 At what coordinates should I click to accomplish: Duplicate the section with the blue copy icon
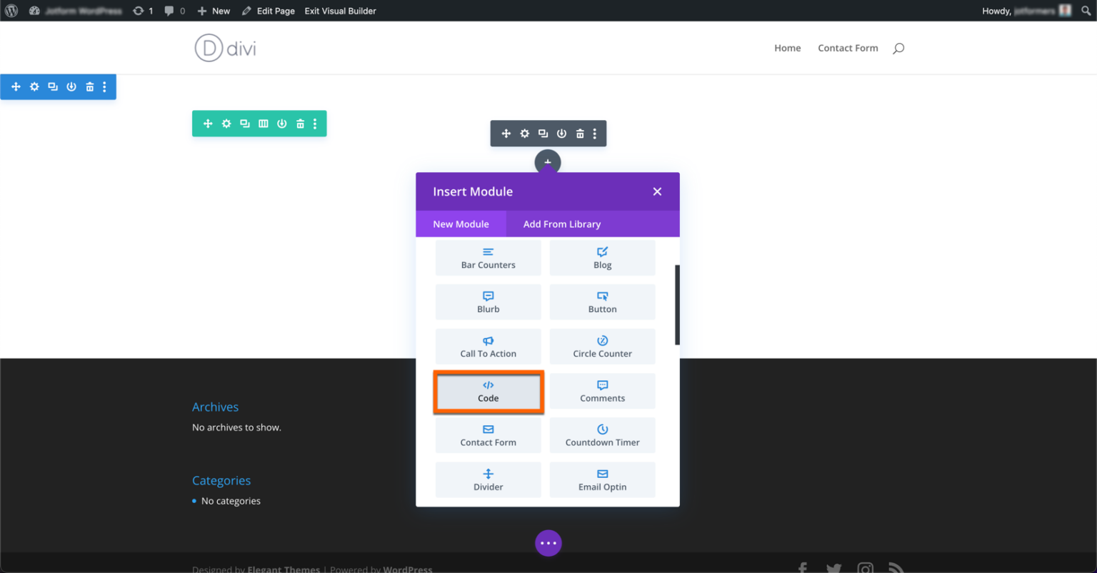52,86
